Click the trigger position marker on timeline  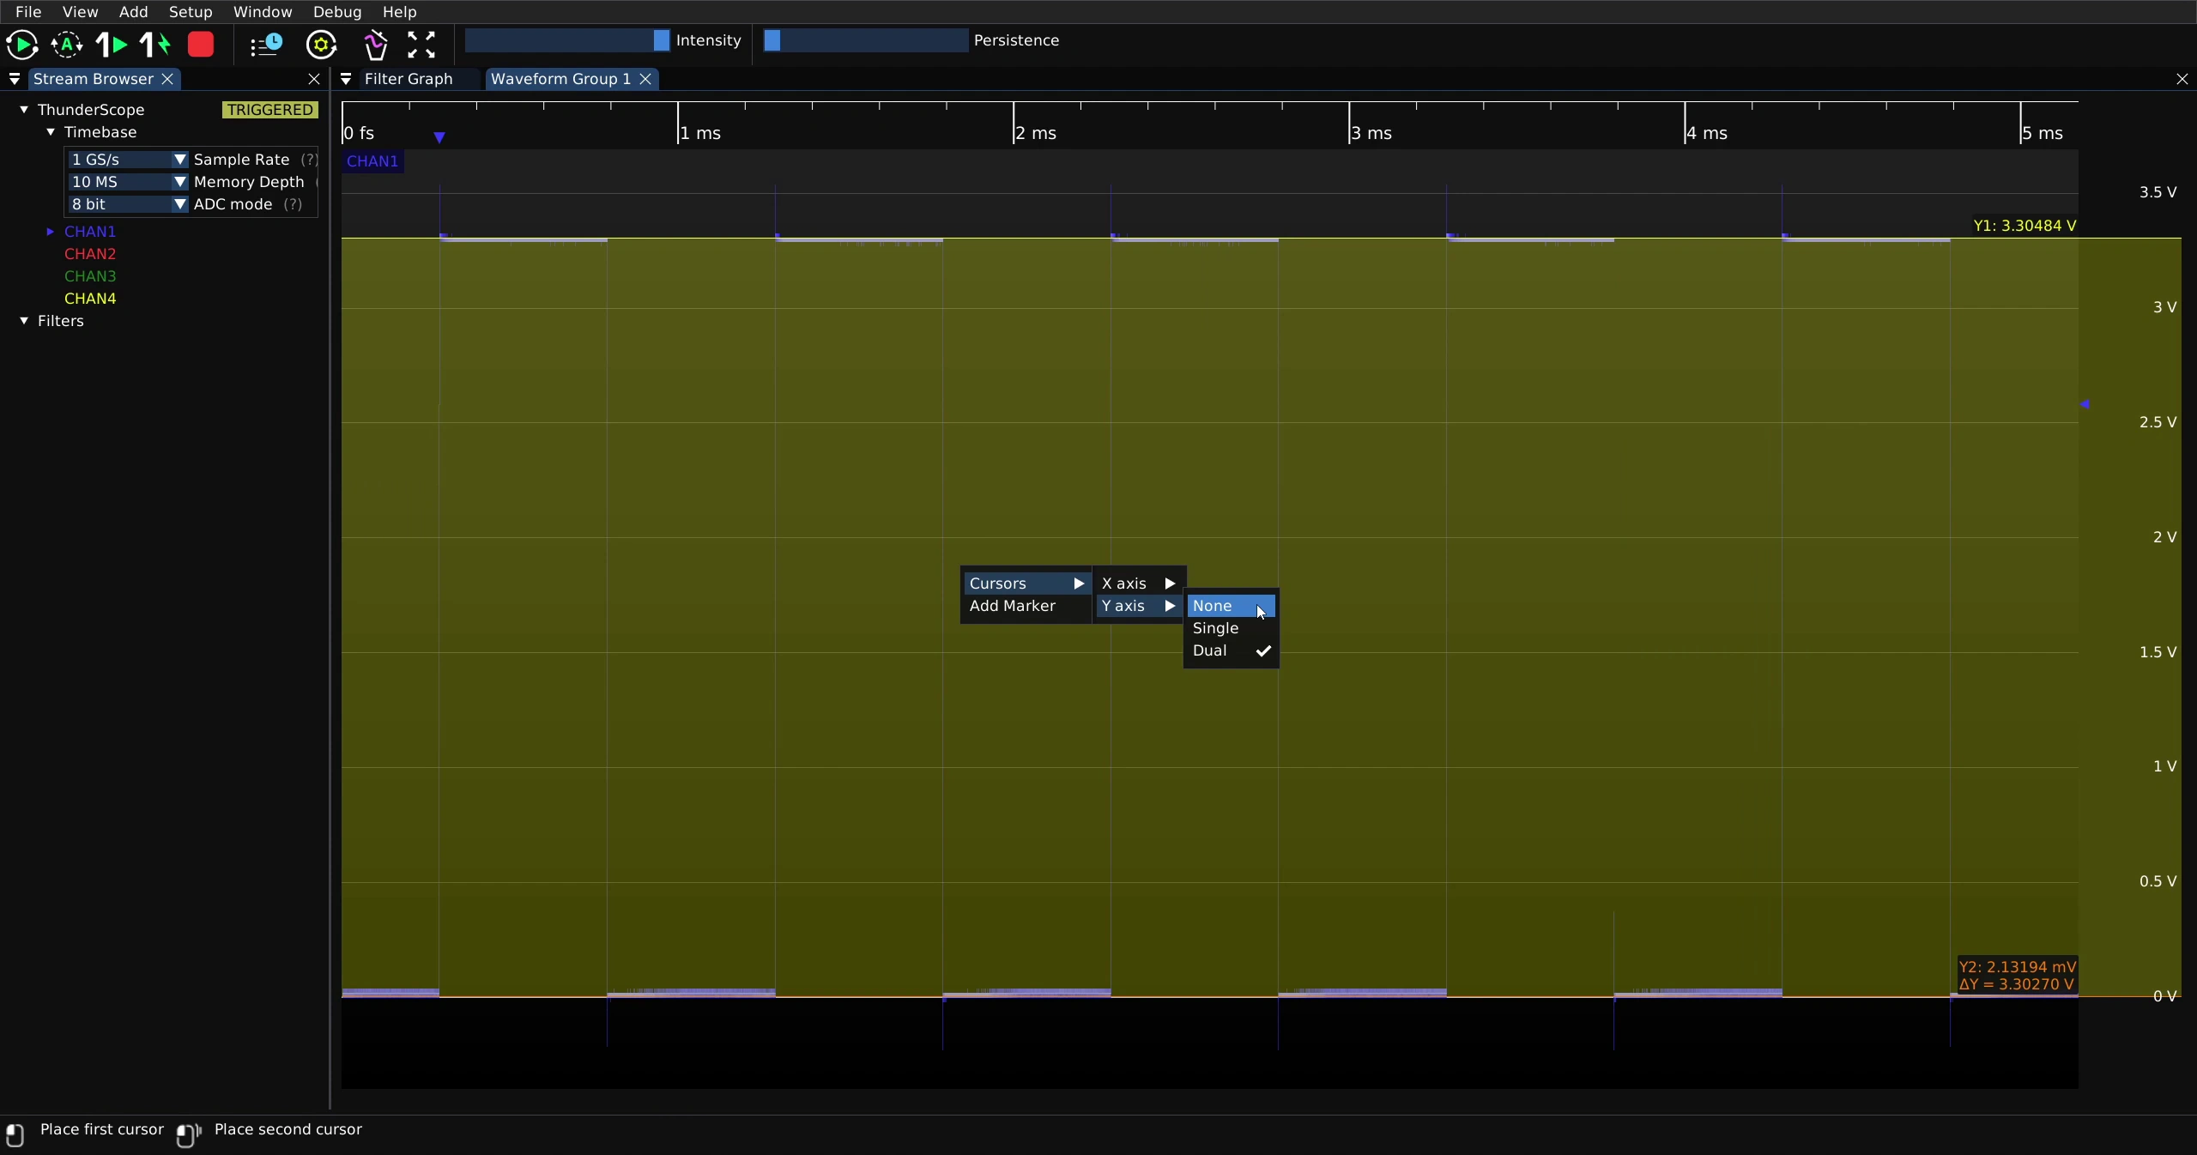439,137
